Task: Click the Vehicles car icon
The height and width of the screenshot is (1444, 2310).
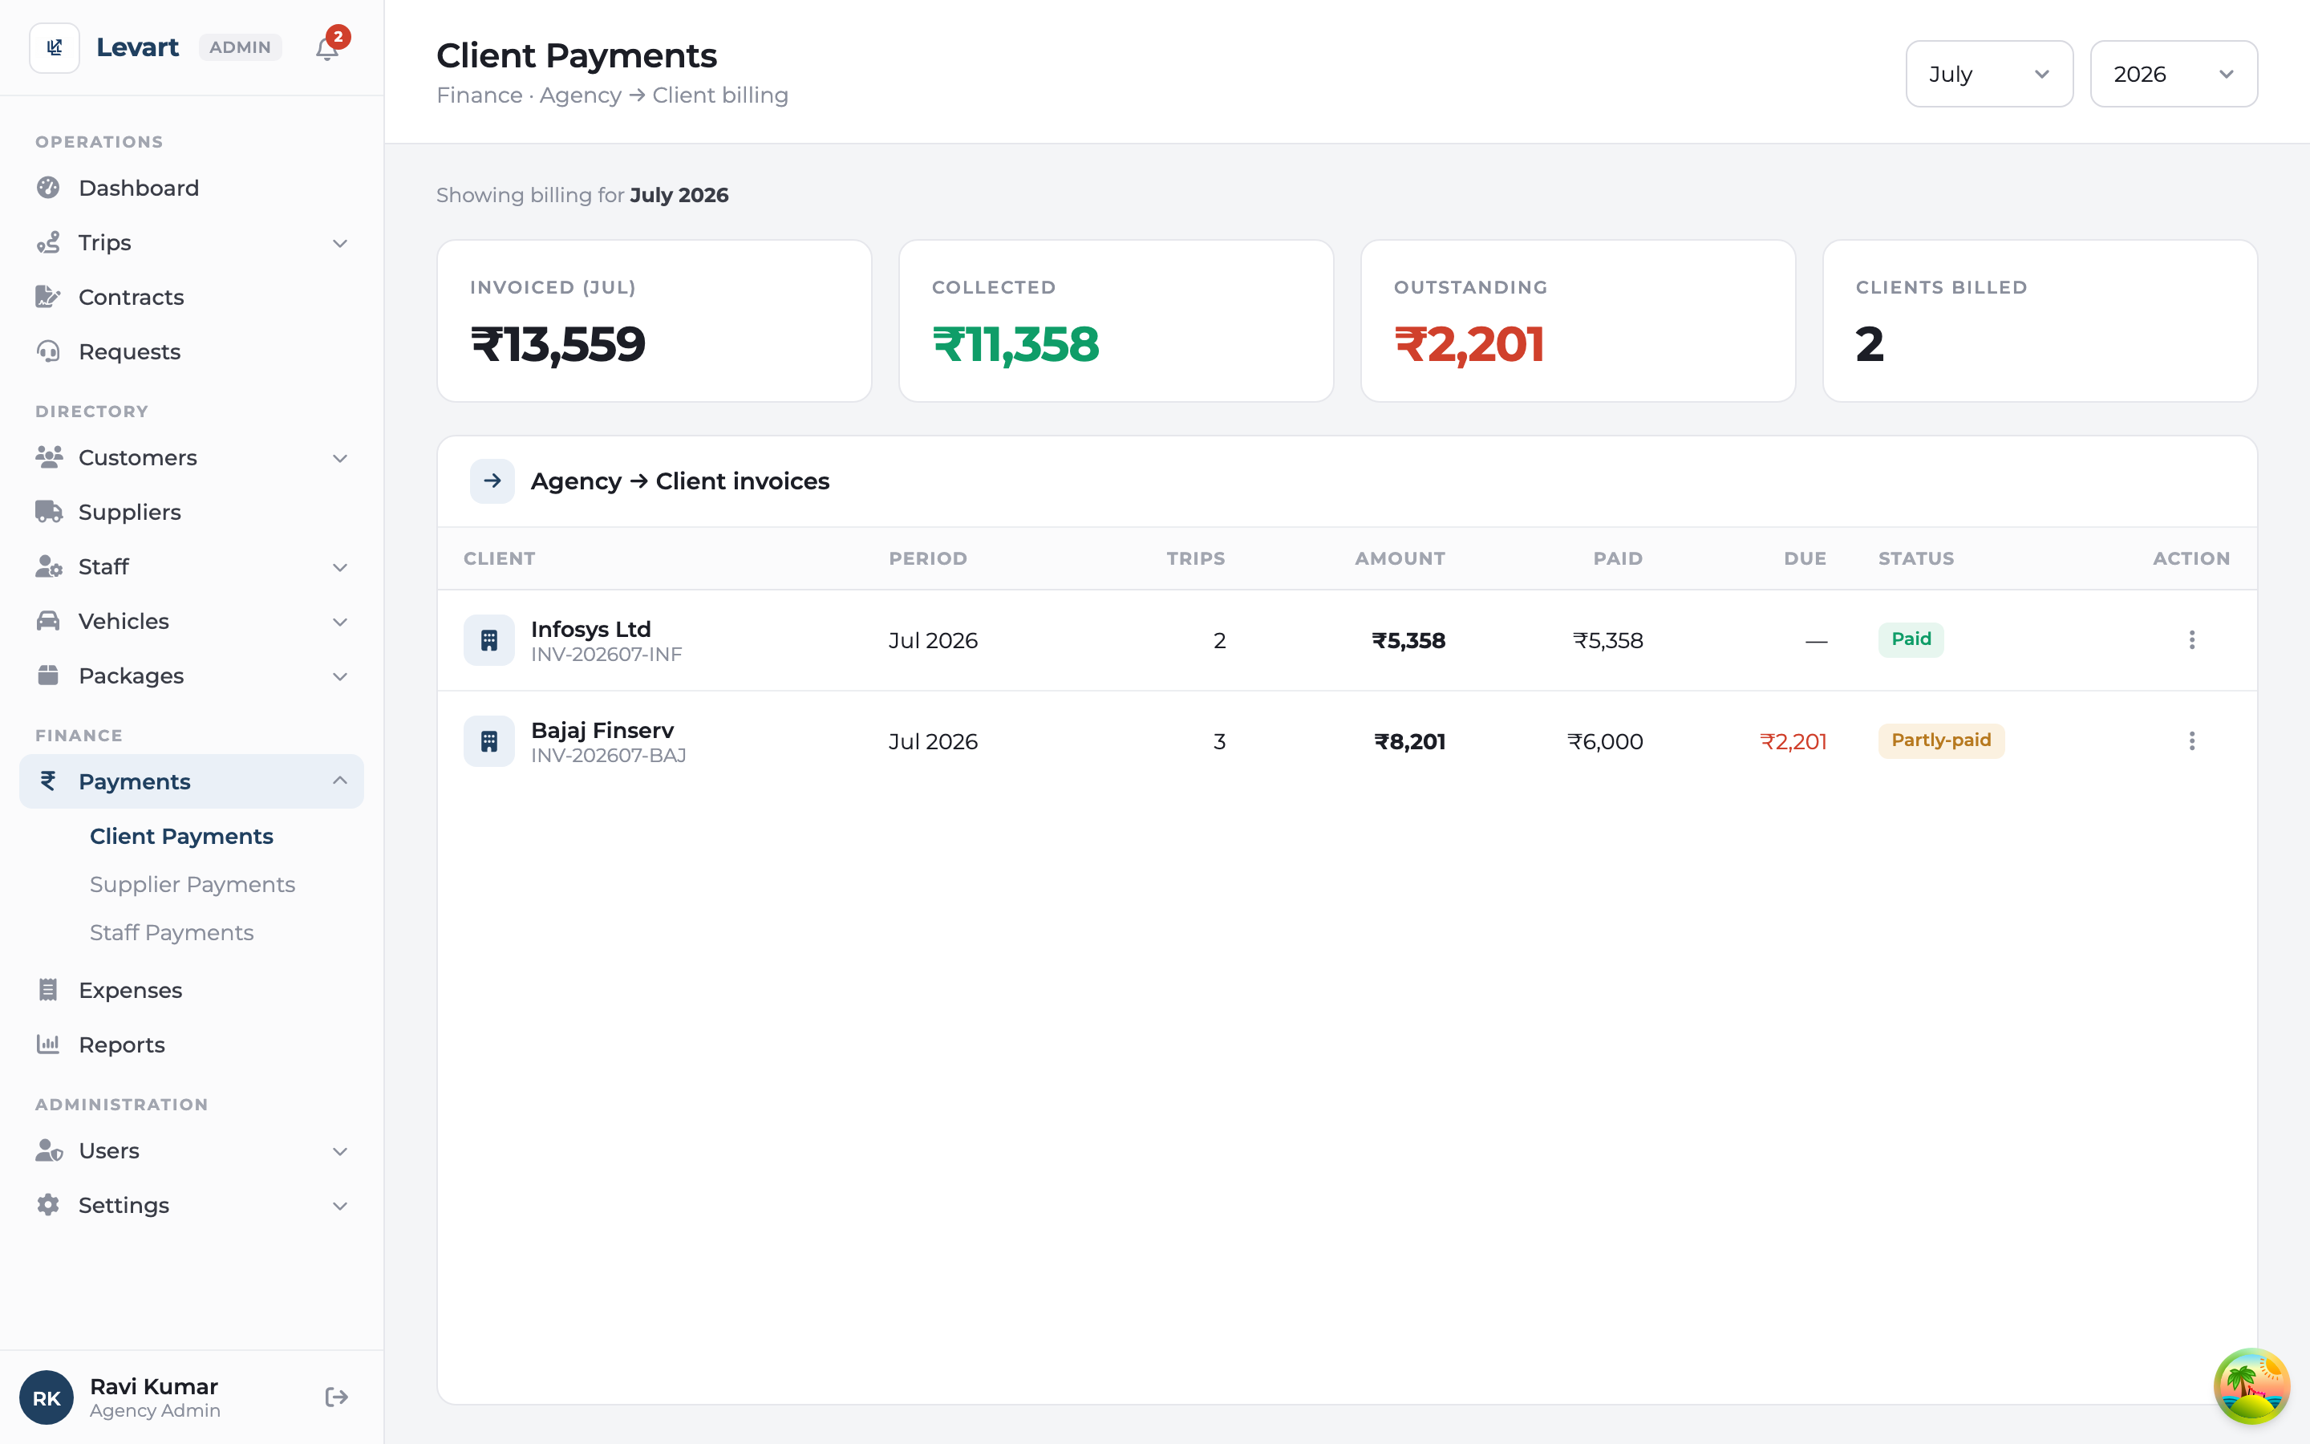Action: [49, 621]
